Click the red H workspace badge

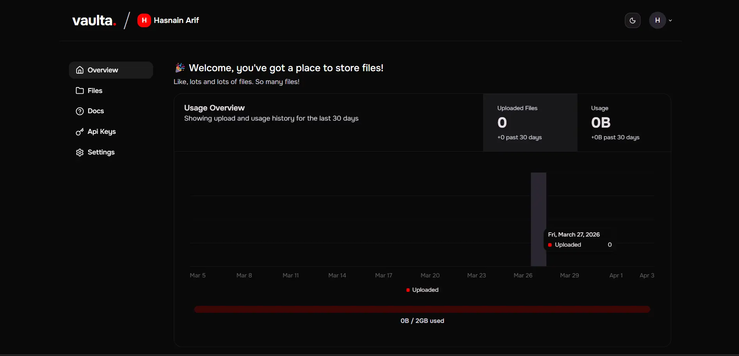144,20
